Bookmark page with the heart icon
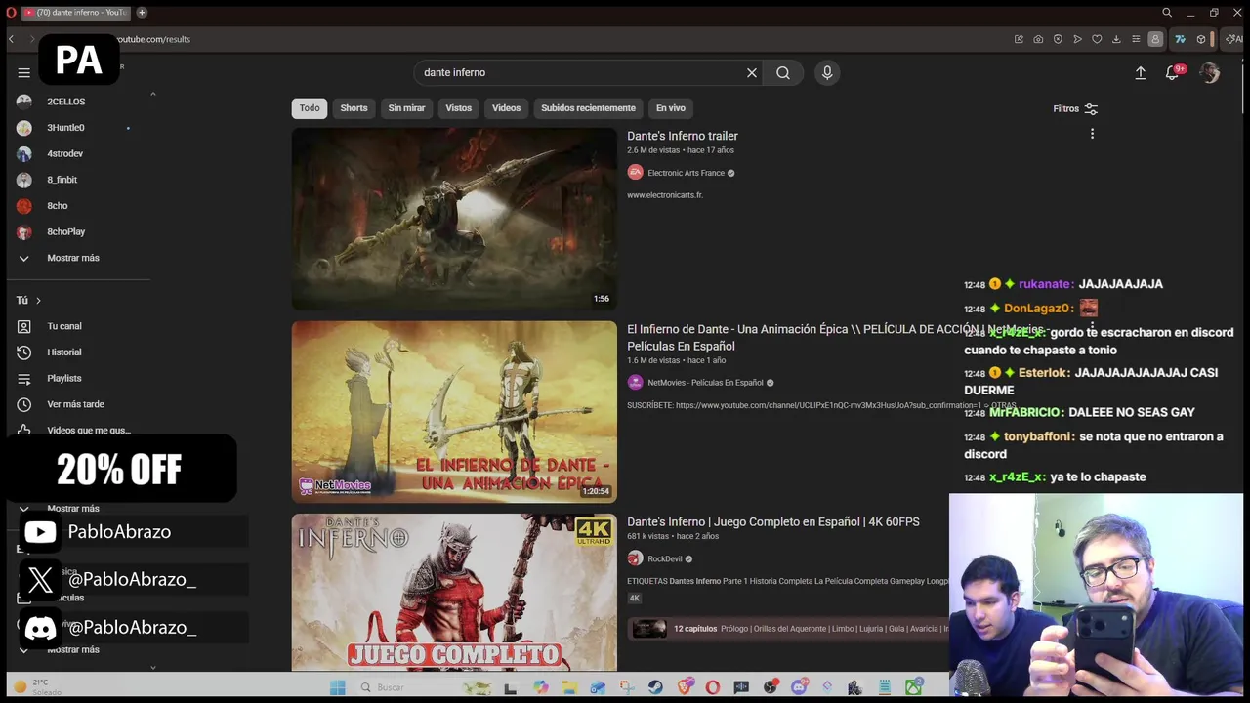The height and width of the screenshot is (703, 1250). click(1097, 39)
